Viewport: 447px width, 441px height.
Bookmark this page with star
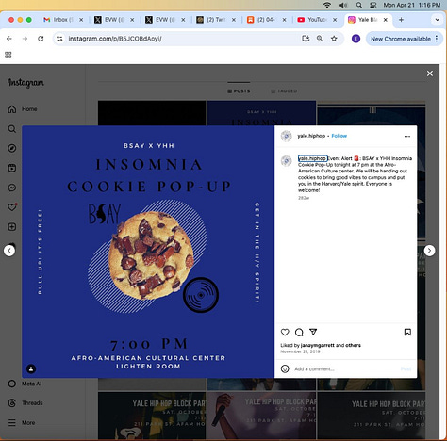click(x=334, y=39)
